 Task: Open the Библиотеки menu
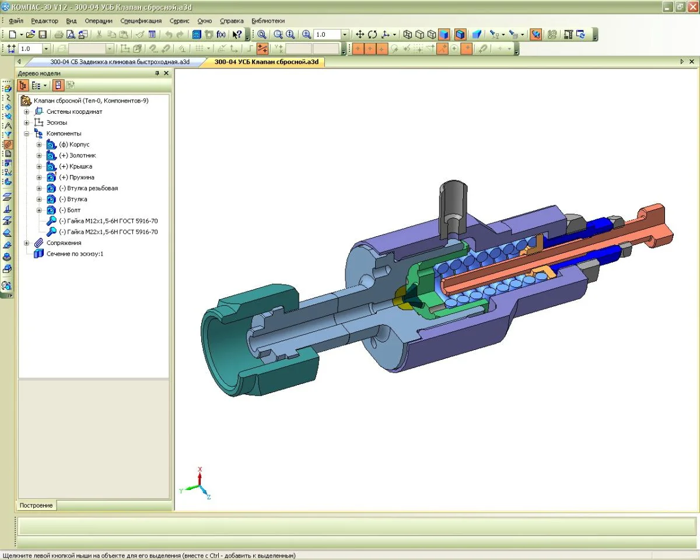[x=268, y=20]
